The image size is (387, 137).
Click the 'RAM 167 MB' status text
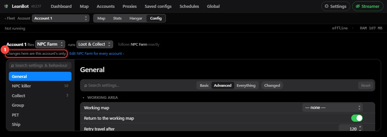371,28
